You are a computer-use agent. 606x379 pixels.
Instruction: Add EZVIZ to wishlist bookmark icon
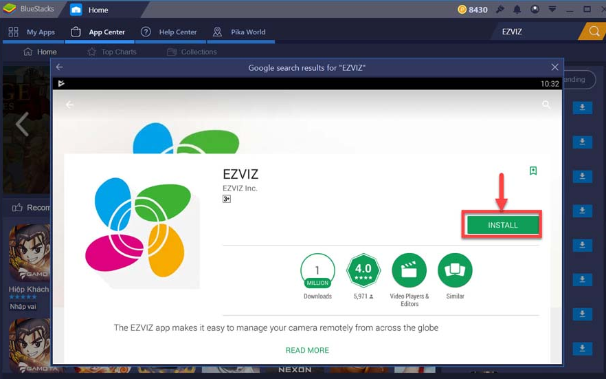pyautogui.click(x=533, y=171)
